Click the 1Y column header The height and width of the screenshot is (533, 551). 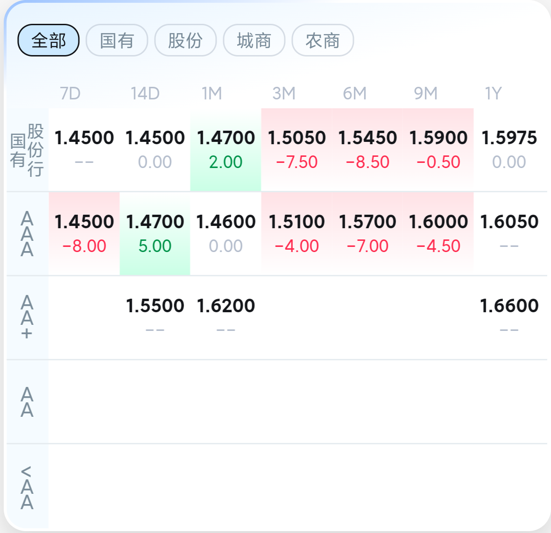(494, 94)
